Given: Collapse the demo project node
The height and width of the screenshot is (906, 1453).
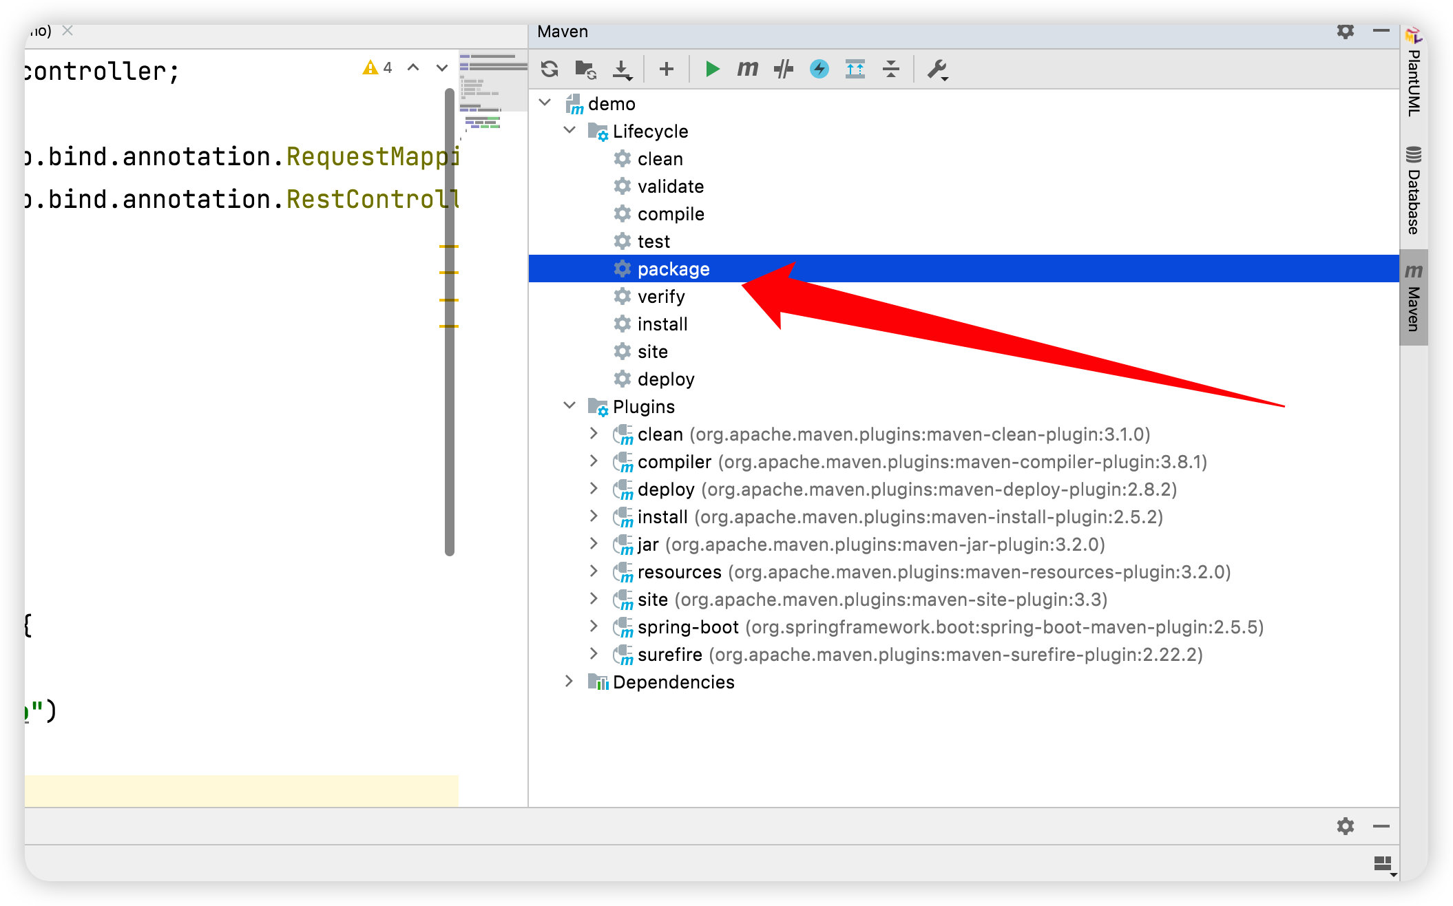Looking at the screenshot, I should pos(545,103).
